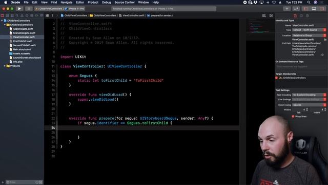Choose a new location with folder icon
The height and width of the screenshot is (185, 328).
point(325,40)
